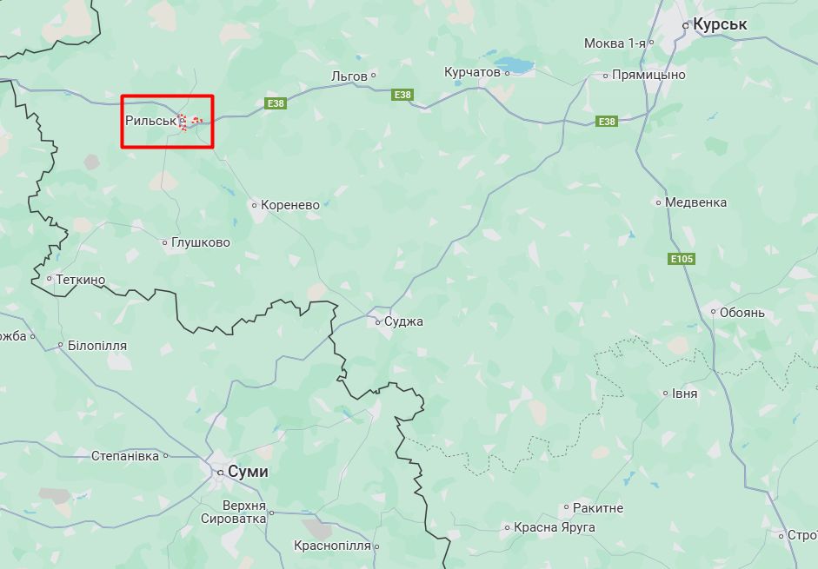The image size is (818, 569).
Task: Open the Білопілля place label
Action: [97, 346]
